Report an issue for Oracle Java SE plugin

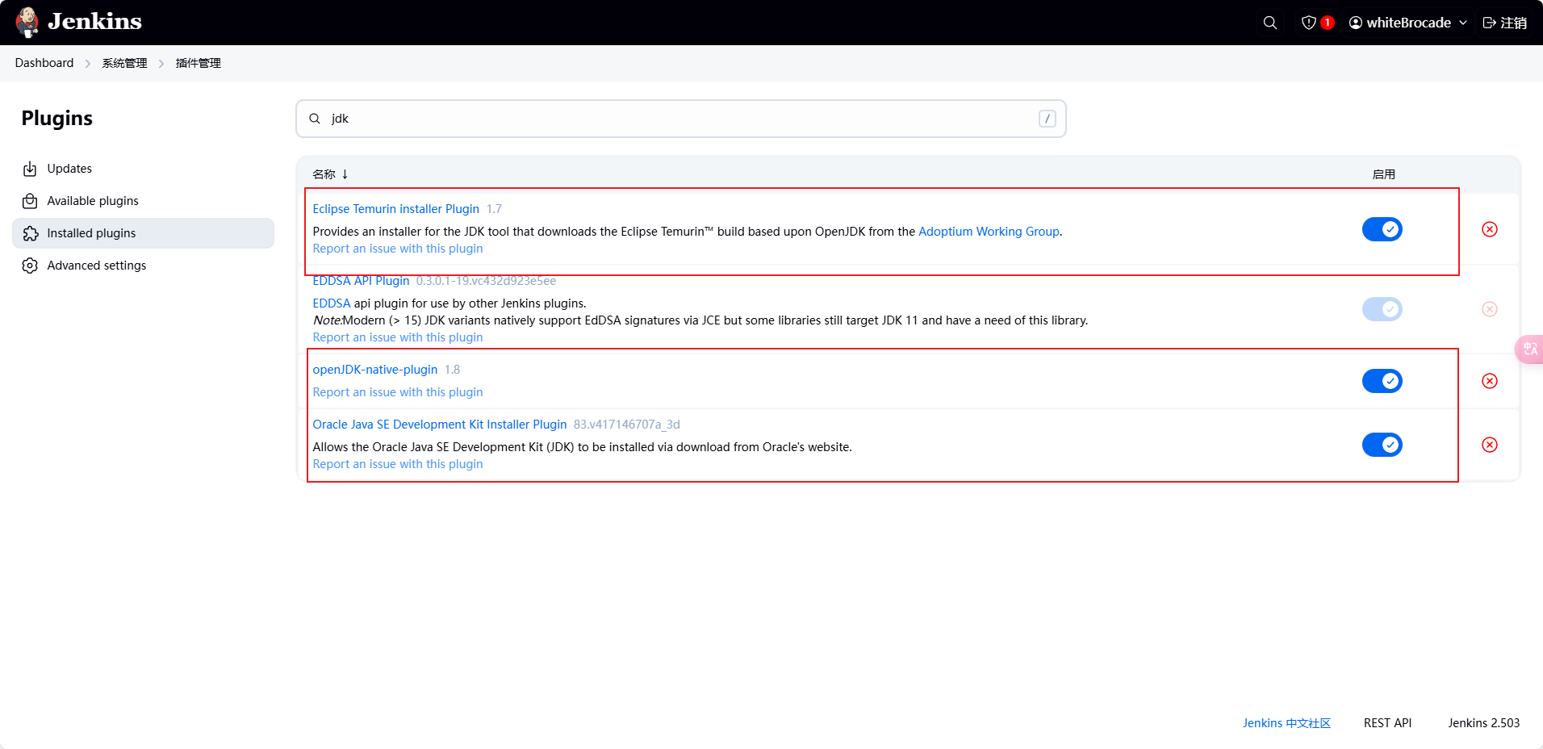click(x=398, y=464)
